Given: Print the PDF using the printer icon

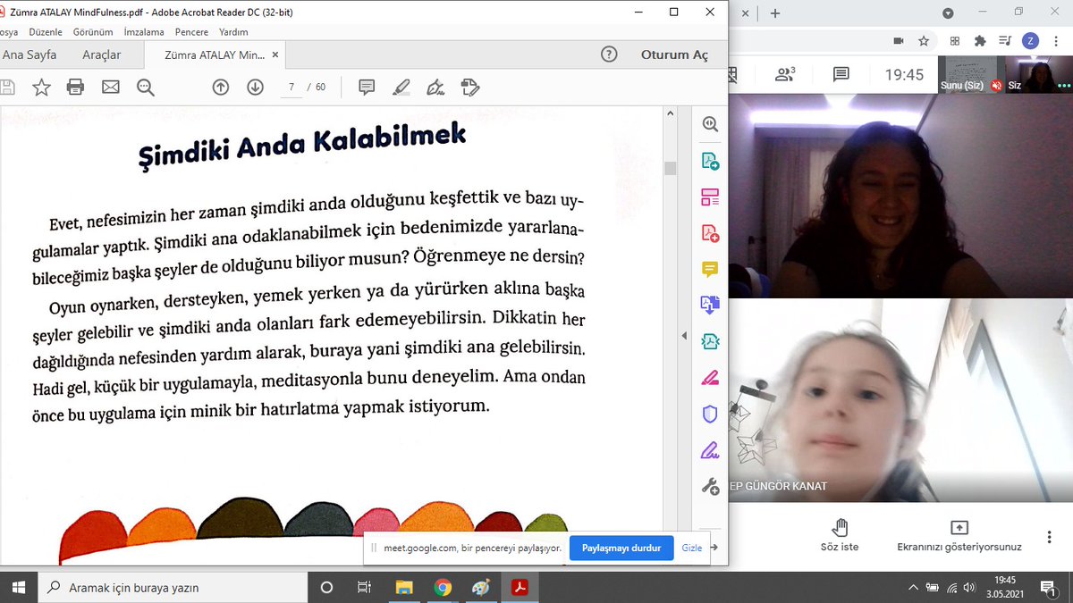Looking at the screenshot, I should [75, 87].
